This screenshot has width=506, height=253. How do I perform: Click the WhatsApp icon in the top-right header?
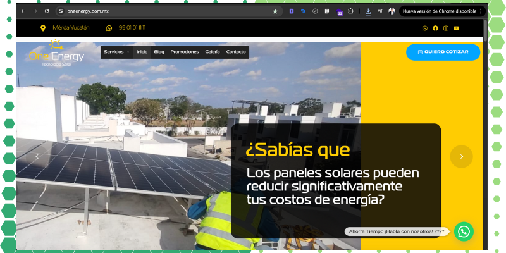425,28
